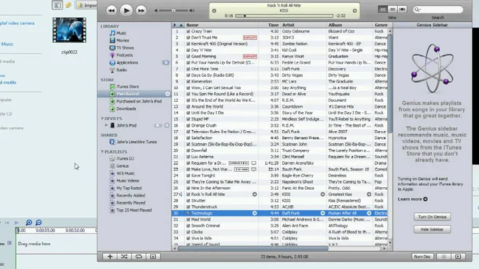Switch iTunes to Cover Flow view
Screen dimensions: 479x269
(402, 9)
